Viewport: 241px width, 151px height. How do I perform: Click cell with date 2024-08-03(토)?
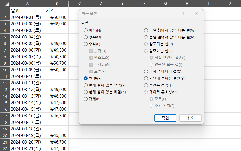[28, 30]
